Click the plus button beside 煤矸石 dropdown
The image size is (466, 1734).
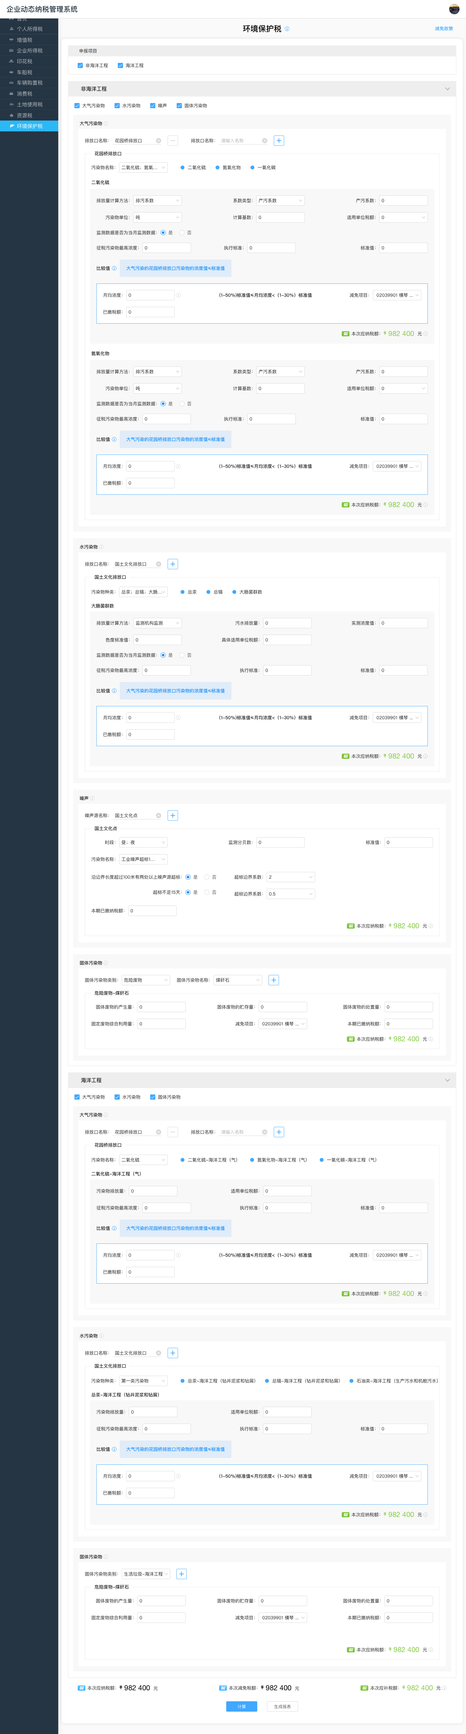pos(274,980)
